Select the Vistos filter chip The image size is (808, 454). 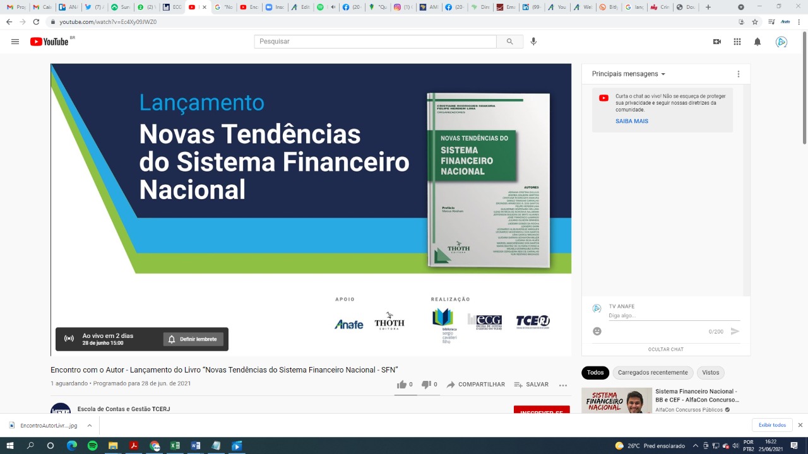coord(710,373)
